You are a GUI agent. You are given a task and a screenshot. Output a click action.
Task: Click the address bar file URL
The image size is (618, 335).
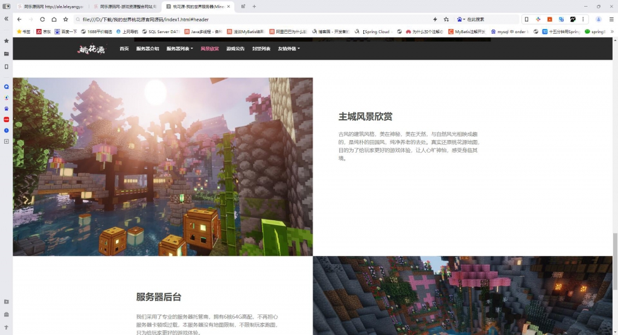[x=145, y=19]
